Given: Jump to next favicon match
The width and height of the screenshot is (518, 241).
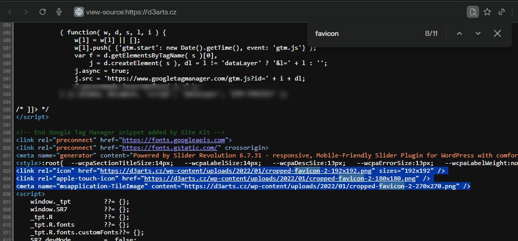Looking at the screenshot, I should pyautogui.click(x=478, y=33).
